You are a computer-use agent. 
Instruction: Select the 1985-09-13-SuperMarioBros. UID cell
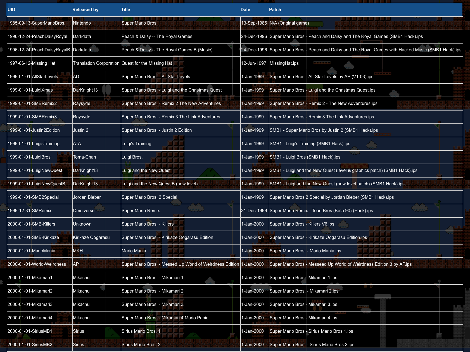click(39, 23)
